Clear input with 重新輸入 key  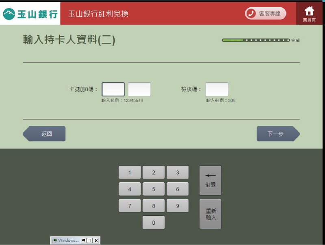[x=210, y=214]
